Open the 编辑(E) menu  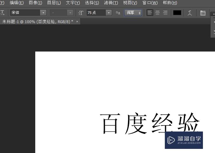coord(17,3)
